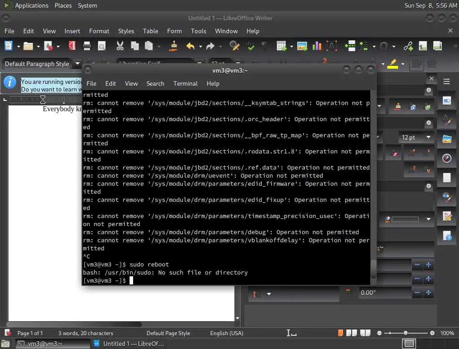Open a file with the folder icon
The height and width of the screenshot is (349, 459).
click(28, 46)
